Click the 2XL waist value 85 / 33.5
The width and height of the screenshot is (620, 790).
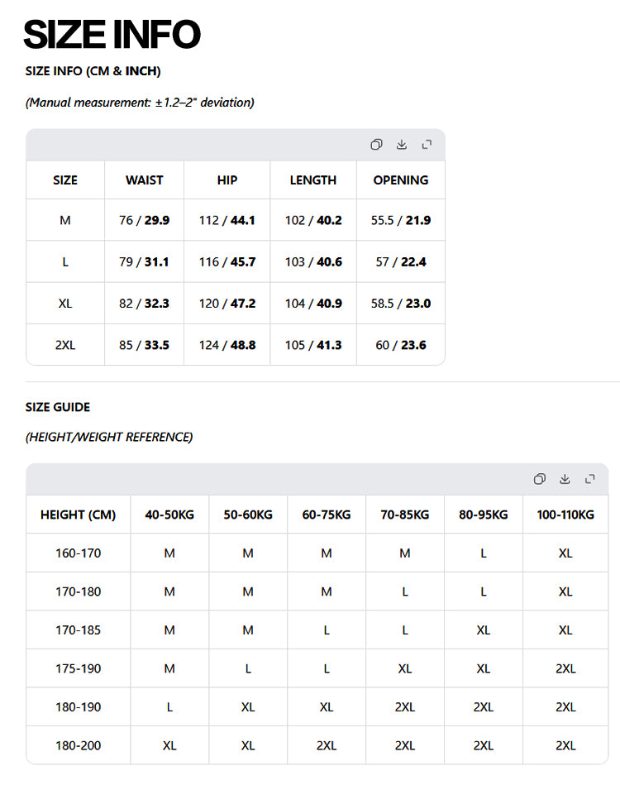tap(144, 345)
